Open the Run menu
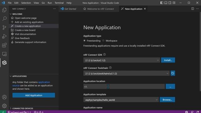Viewport: 201px width, 113px height. tap(50, 3)
